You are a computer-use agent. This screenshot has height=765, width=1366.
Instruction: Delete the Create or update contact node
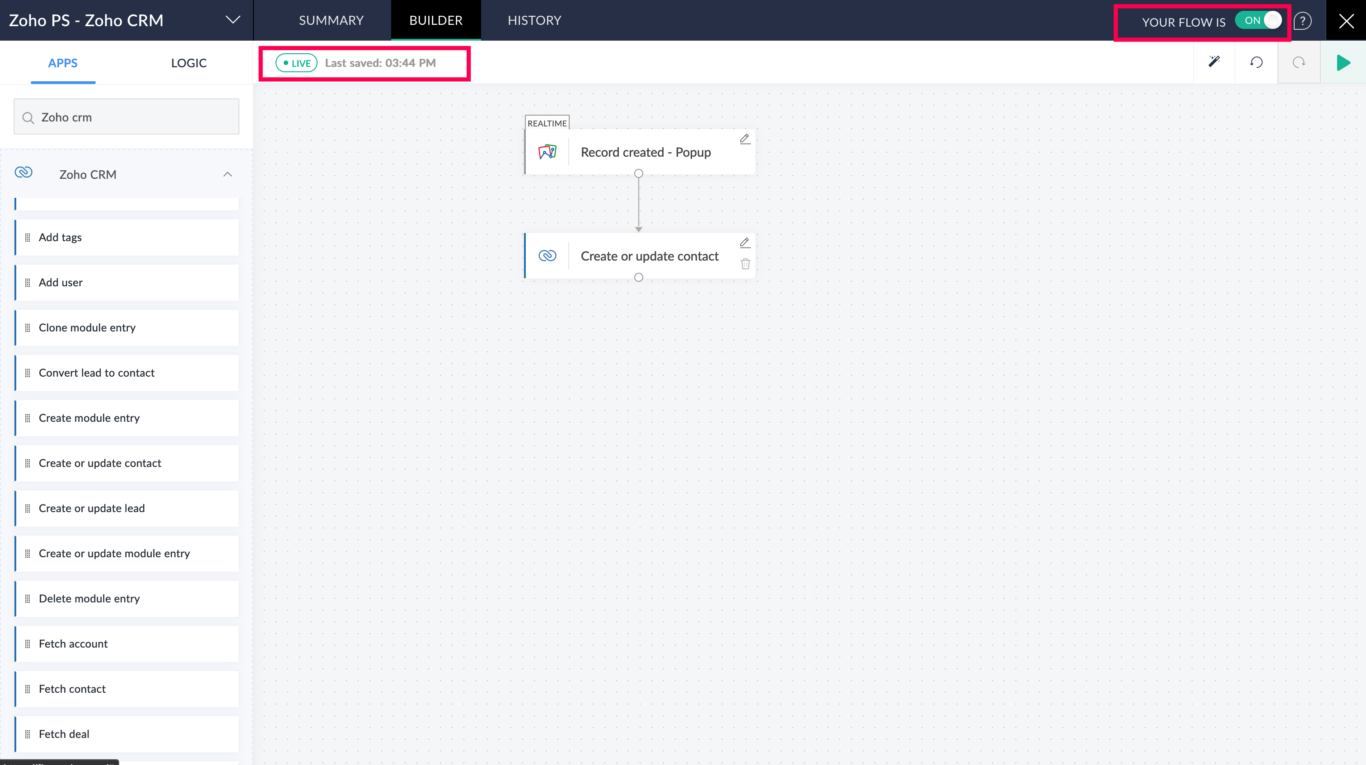coord(745,264)
